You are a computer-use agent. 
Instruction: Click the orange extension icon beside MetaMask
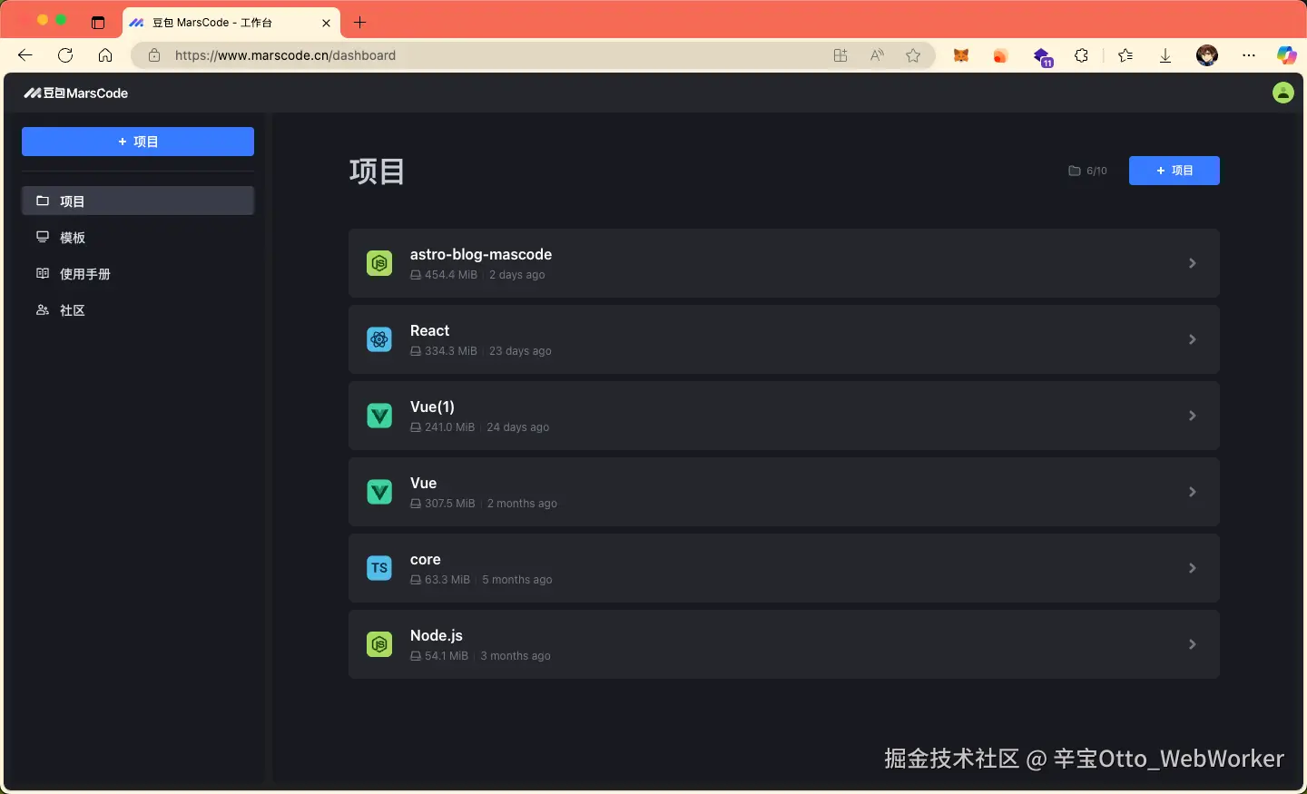[x=1000, y=55]
